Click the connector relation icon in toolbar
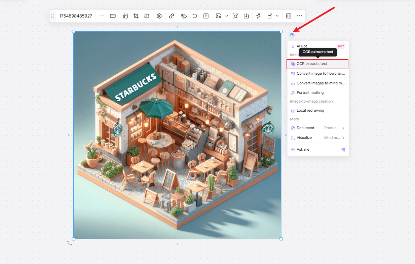 [258, 16]
